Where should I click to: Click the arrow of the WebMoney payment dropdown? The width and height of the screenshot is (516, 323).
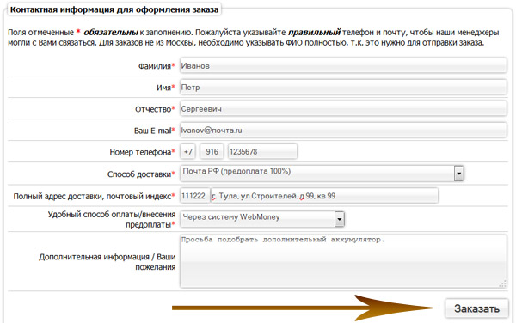(x=340, y=219)
